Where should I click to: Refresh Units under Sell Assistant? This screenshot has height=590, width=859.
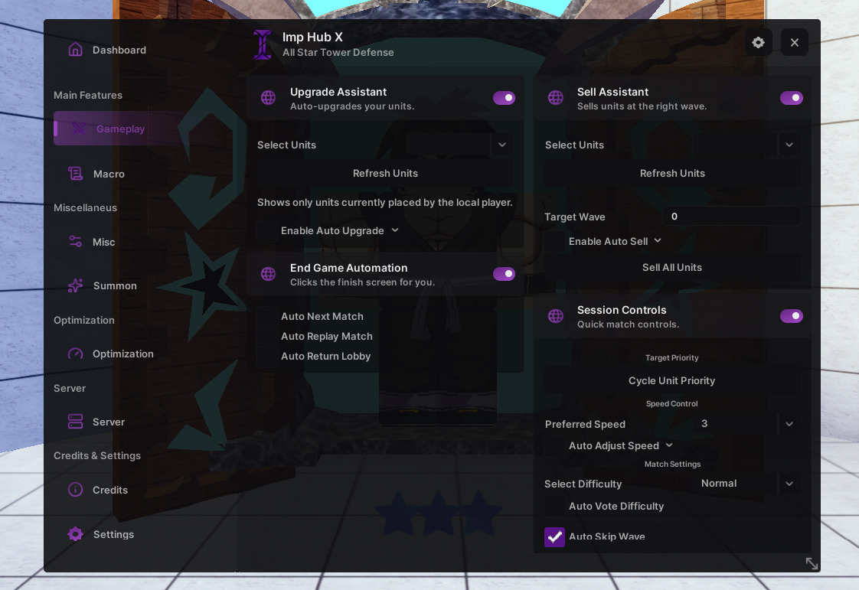pyautogui.click(x=672, y=173)
